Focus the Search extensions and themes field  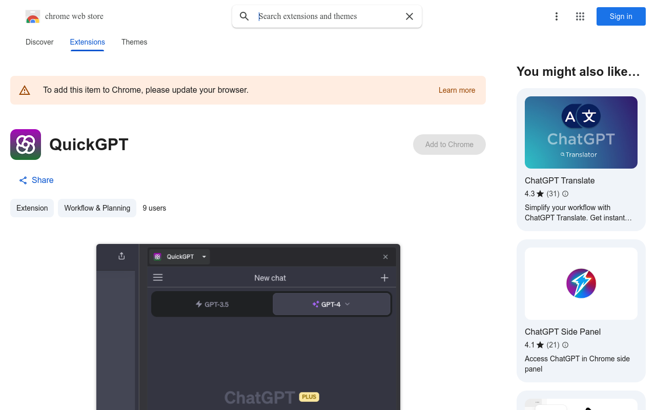[328, 16]
